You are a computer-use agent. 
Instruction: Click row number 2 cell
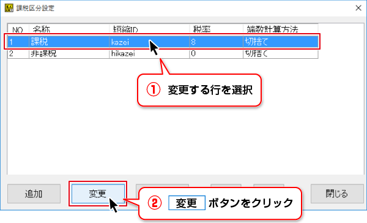click(x=18, y=53)
